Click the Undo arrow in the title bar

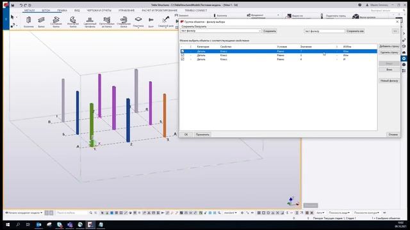tap(20, 5)
